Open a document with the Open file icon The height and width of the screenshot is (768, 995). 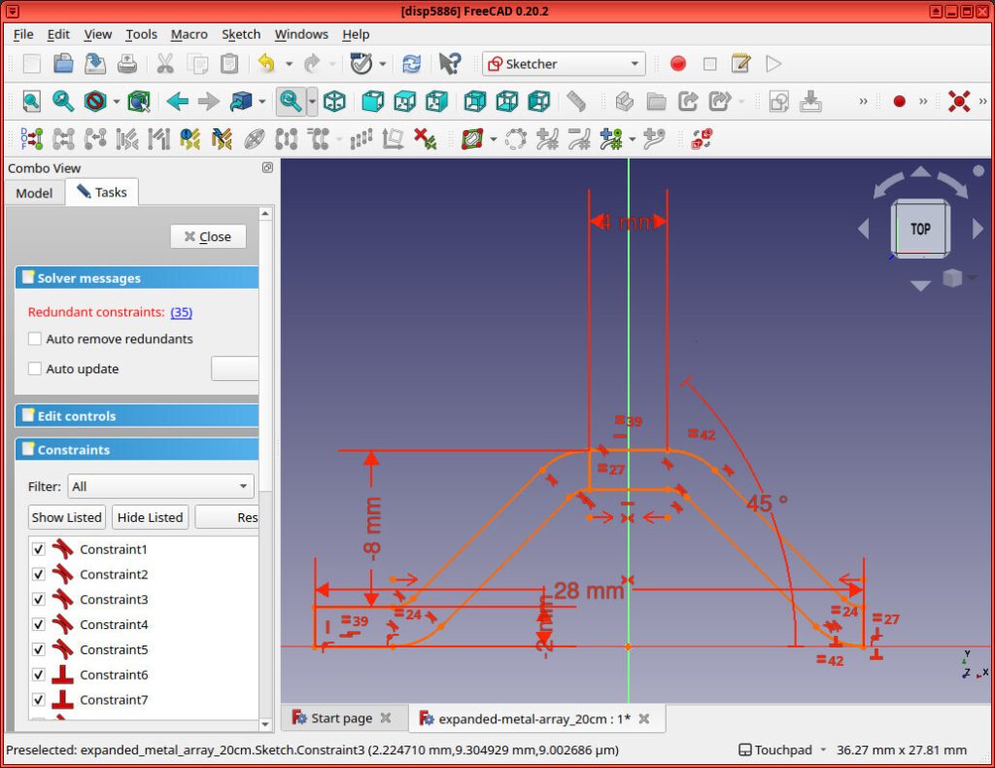click(x=61, y=64)
